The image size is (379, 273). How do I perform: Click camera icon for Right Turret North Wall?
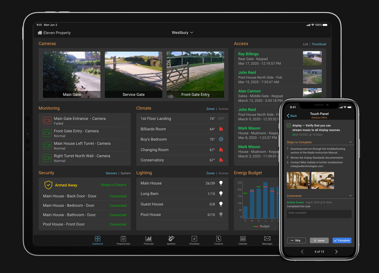pyautogui.click(x=47, y=158)
